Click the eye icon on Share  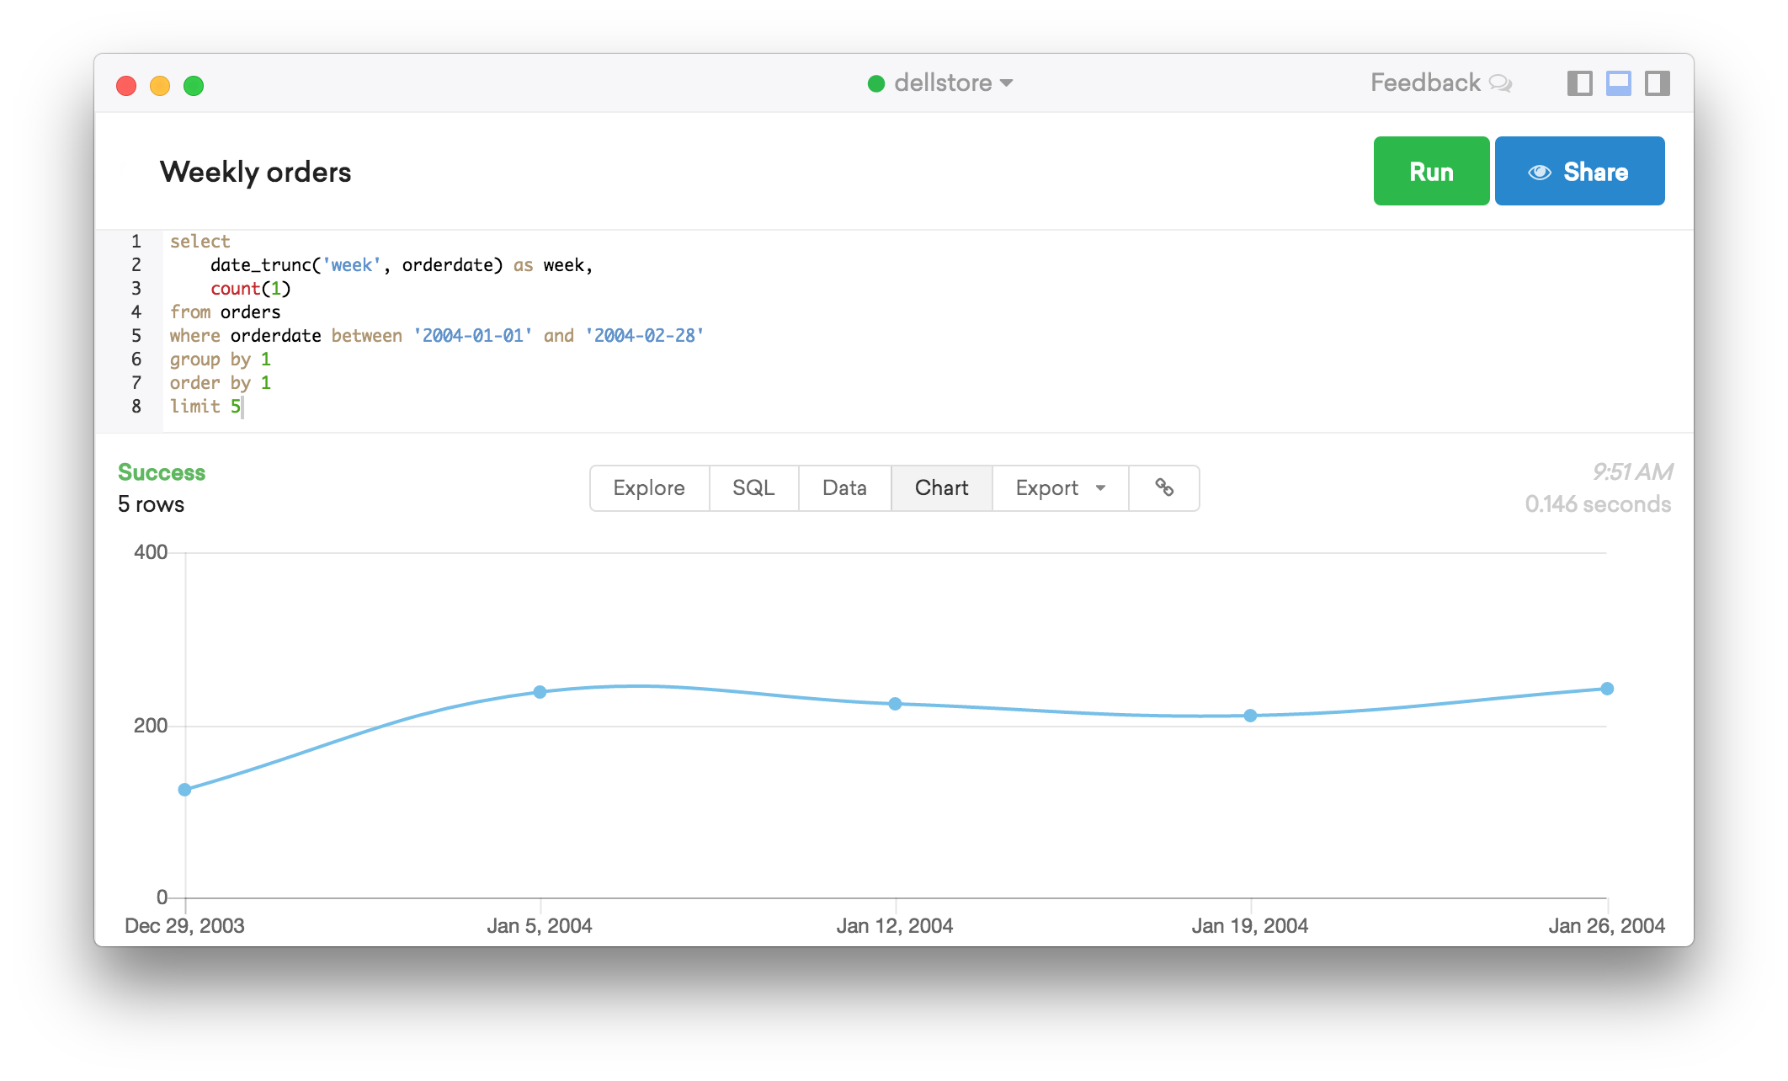pyautogui.click(x=1540, y=172)
